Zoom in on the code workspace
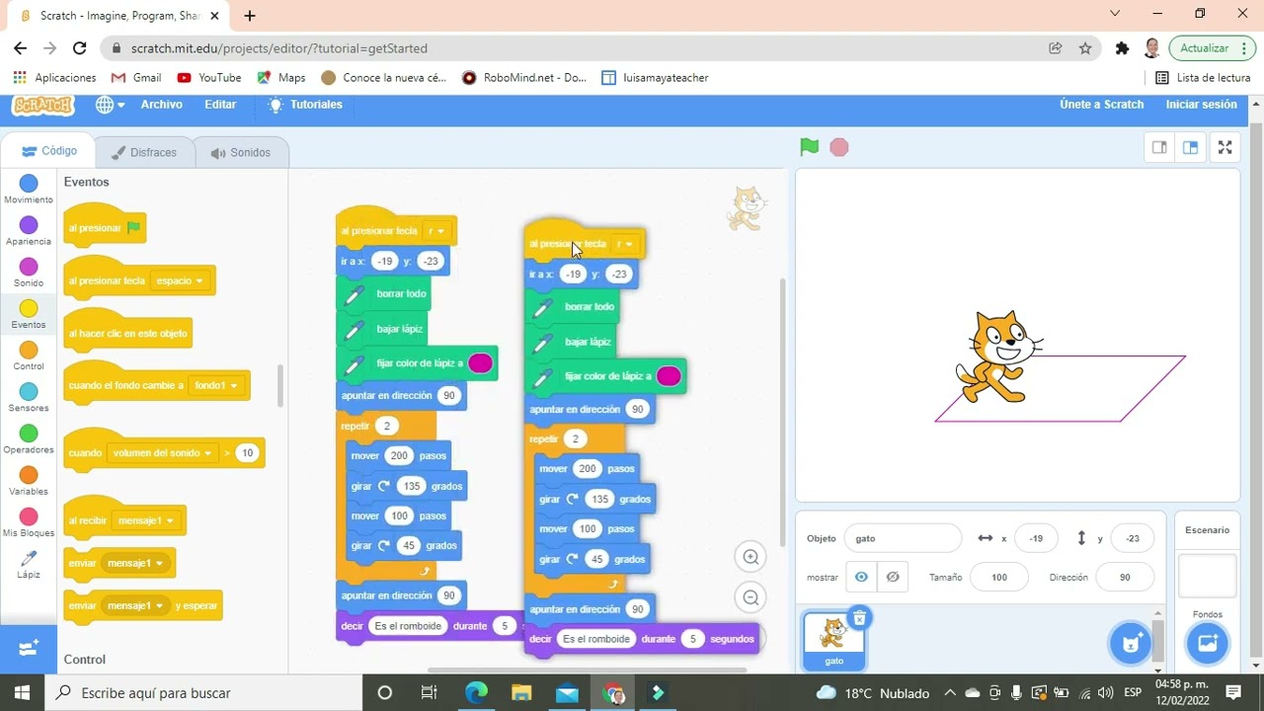 tap(750, 557)
